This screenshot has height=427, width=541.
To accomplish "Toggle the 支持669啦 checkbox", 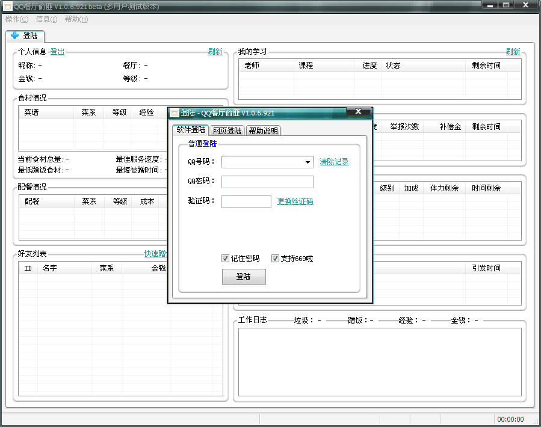I will [276, 259].
